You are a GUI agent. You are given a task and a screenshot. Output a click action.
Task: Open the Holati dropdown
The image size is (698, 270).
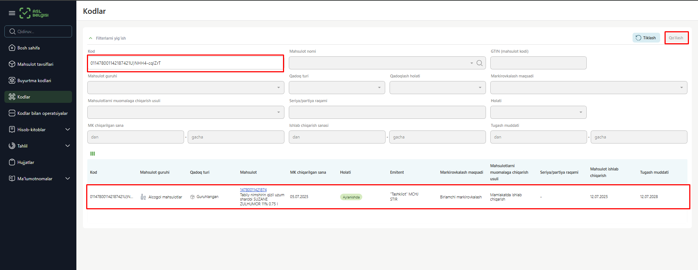click(538, 112)
